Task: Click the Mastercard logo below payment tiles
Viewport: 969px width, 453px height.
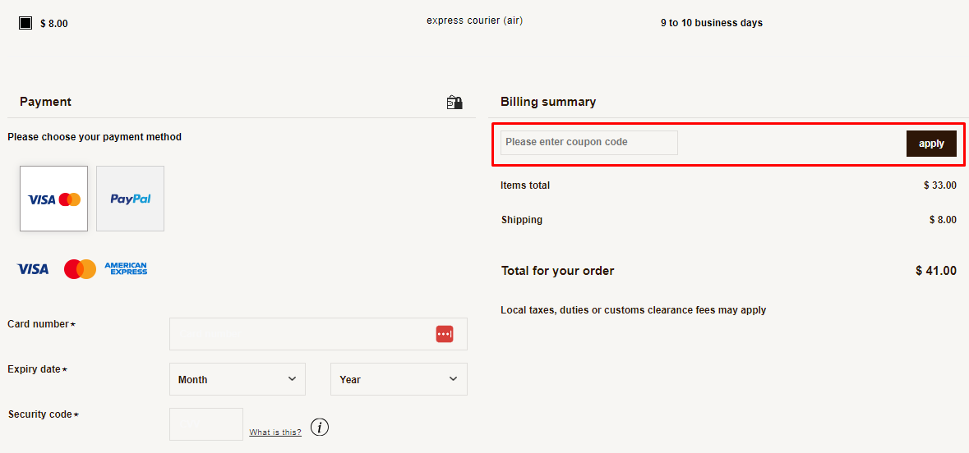Action: (81, 269)
